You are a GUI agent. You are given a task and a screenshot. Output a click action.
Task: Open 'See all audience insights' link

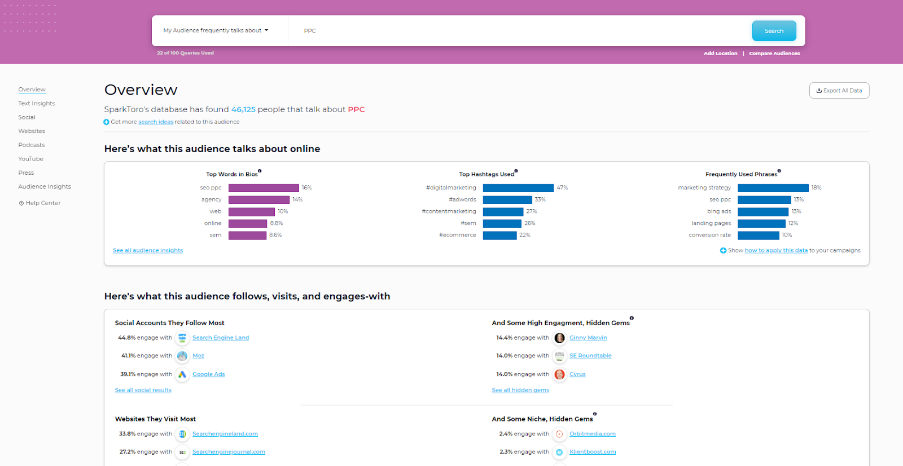coord(148,251)
